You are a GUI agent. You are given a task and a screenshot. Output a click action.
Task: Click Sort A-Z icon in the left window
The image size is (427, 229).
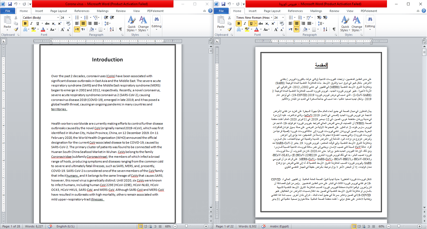click(x=112, y=29)
